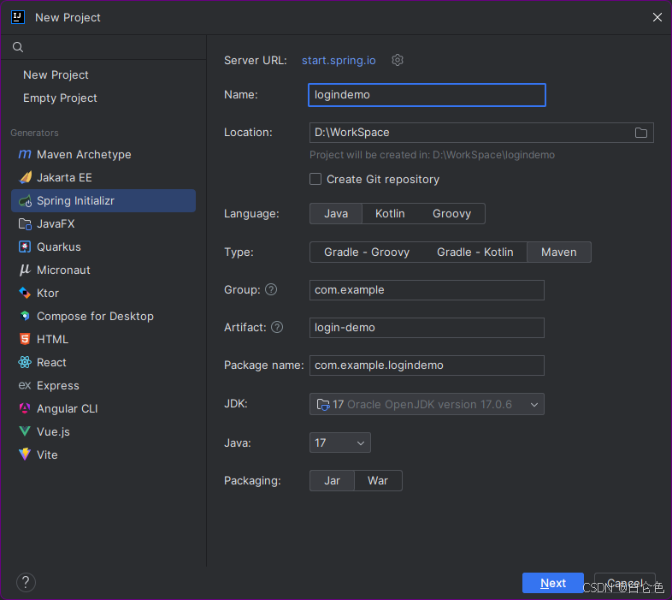Close the New Project dialog

(657, 17)
